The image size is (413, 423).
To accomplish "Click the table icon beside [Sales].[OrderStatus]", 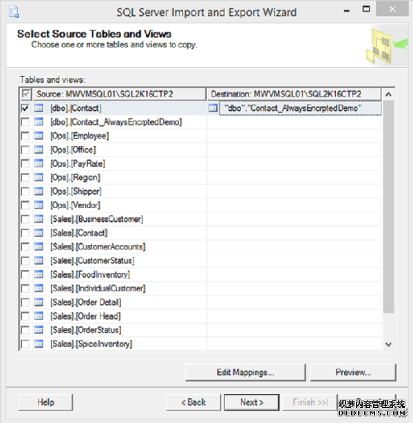I will [x=39, y=330].
